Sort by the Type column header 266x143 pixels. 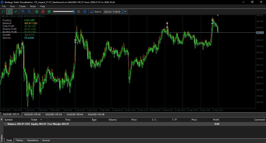tap(84, 119)
